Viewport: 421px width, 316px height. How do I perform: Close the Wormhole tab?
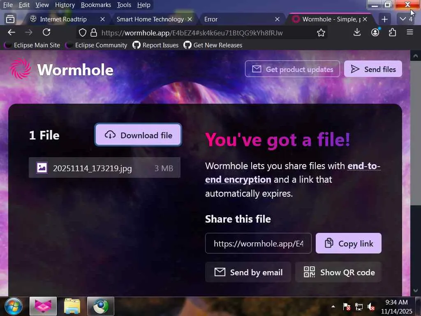[365, 19]
